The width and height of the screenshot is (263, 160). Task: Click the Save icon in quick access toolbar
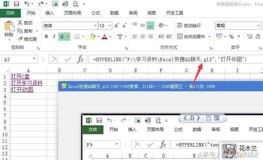click(x=16, y=4)
